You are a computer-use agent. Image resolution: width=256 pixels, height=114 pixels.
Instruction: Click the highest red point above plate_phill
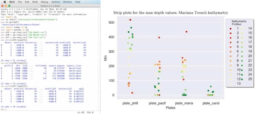point(130,20)
